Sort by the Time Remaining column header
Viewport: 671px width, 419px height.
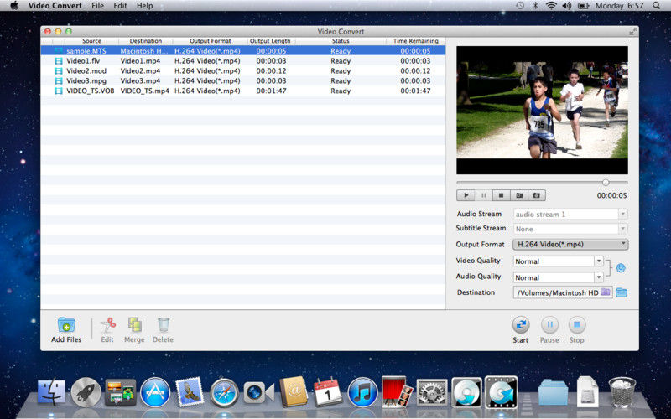coord(415,41)
